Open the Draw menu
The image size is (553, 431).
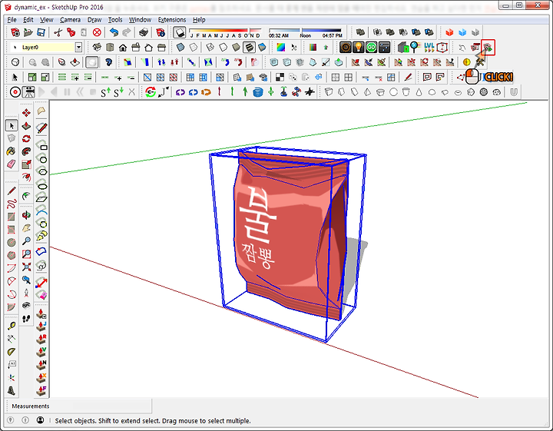click(94, 20)
